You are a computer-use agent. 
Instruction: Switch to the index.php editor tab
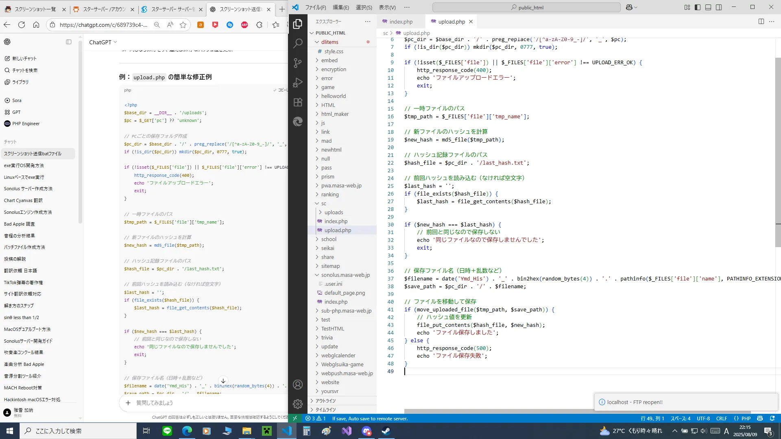click(x=400, y=22)
